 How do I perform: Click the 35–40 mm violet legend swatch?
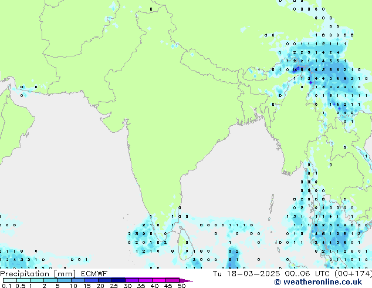click(x=146, y=280)
